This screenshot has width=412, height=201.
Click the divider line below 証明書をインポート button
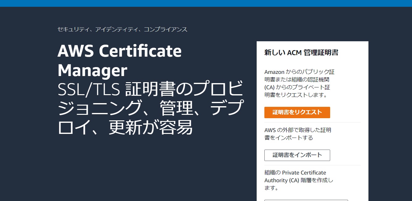[313, 165]
